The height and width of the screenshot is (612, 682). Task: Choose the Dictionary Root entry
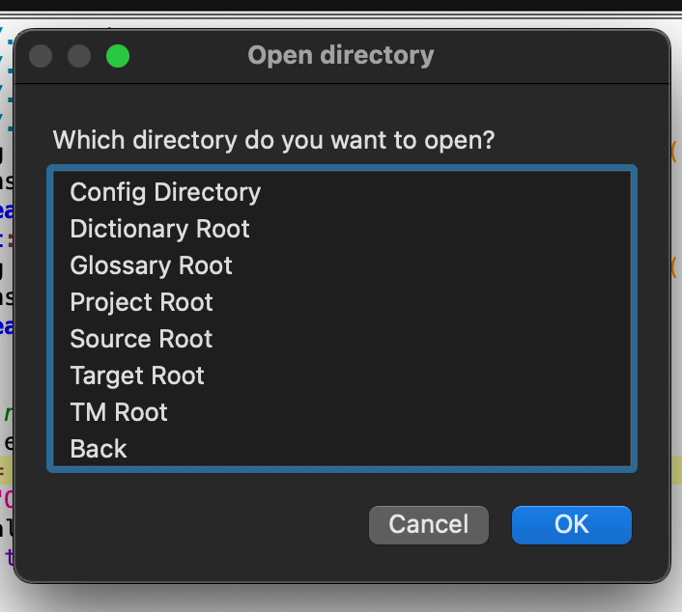(159, 229)
